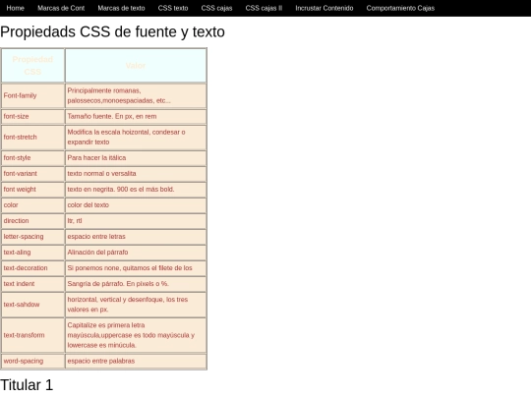The height and width of the screenshot is (398, 531).
Task: Select value 'Capitalize es primera letra mayúscula'
Action: point(136,335)
